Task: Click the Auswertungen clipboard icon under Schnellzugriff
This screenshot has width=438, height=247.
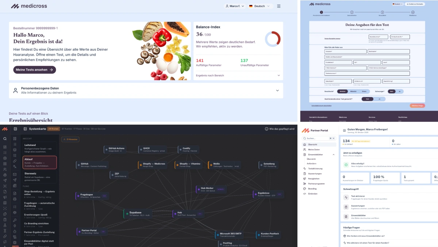Action: tap(346, 207)
